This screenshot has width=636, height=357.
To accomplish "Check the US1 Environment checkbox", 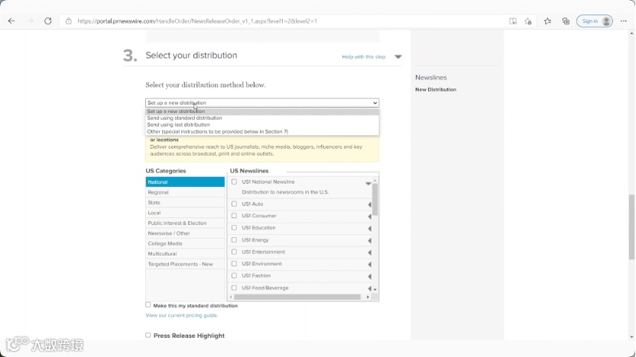I will [234, 263].
